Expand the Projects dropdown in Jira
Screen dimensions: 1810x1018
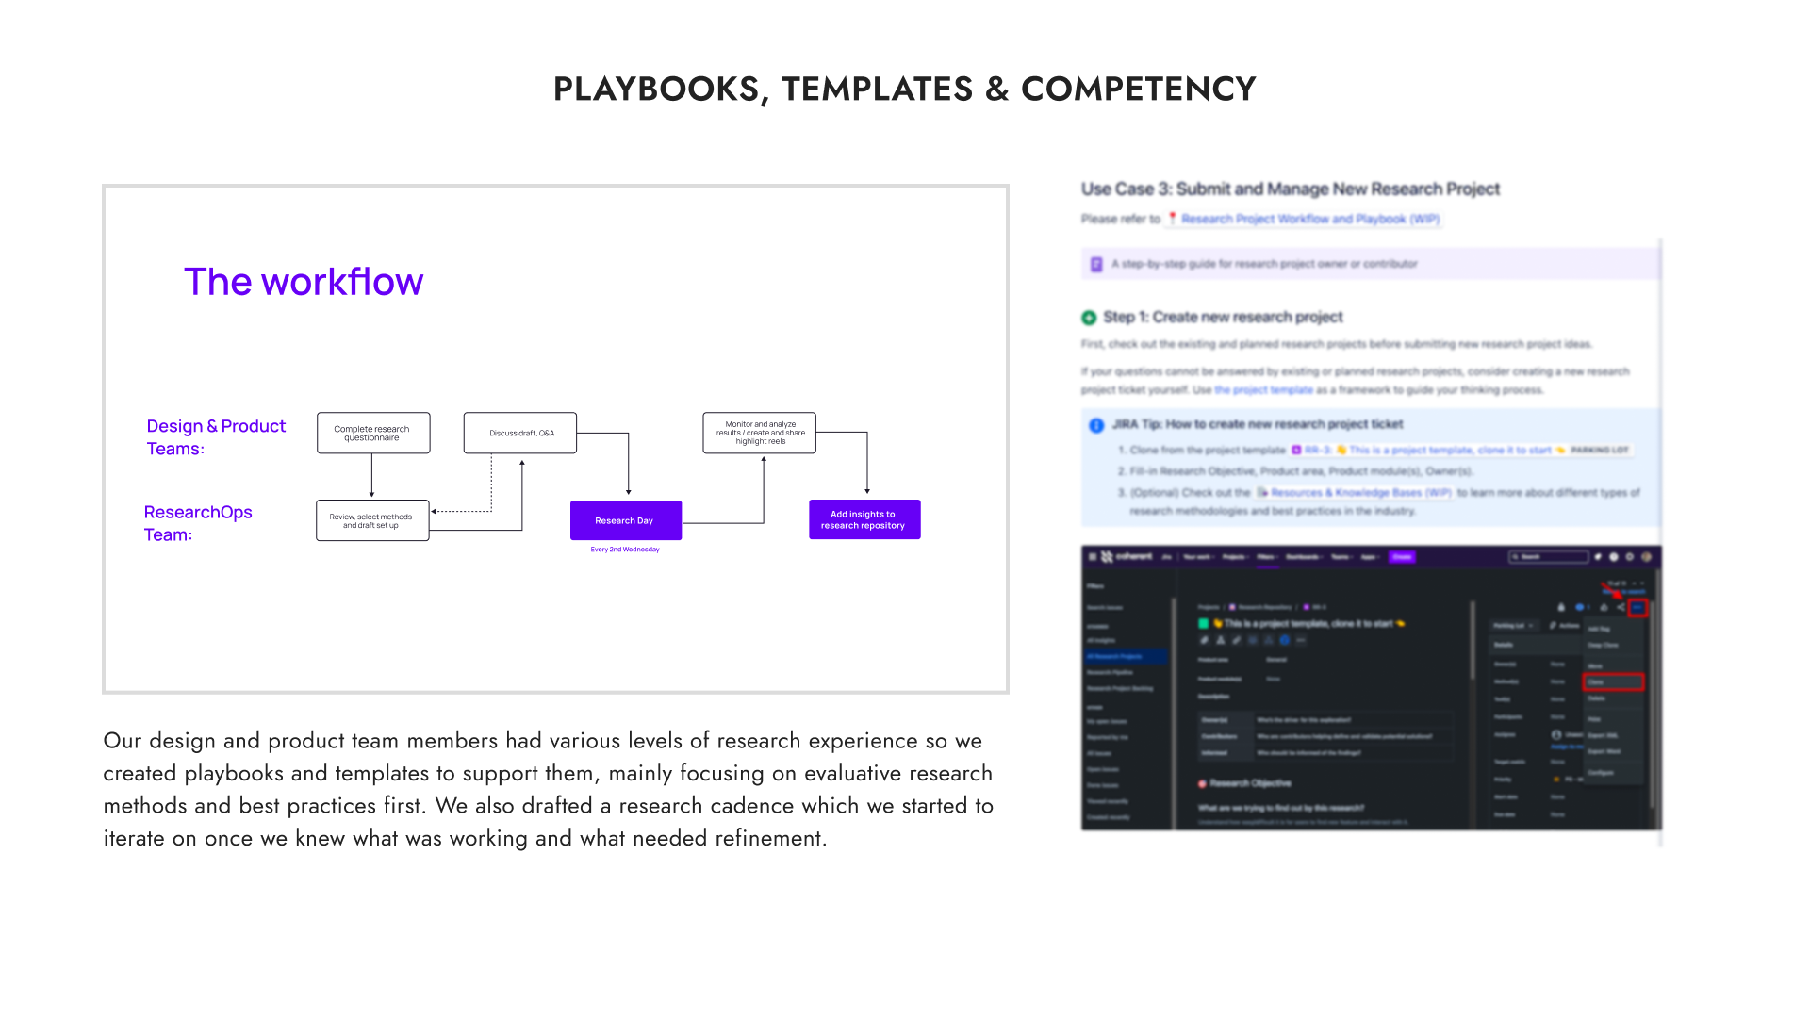coord(1236,557)
